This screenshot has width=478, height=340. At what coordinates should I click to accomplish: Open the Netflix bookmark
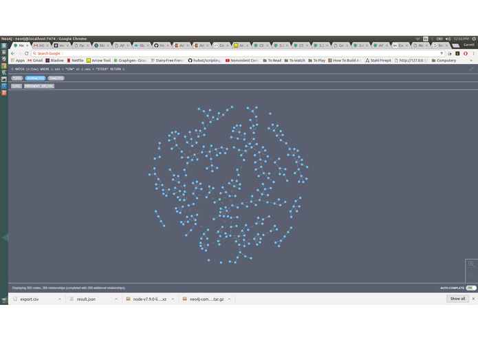click(75, 61)
